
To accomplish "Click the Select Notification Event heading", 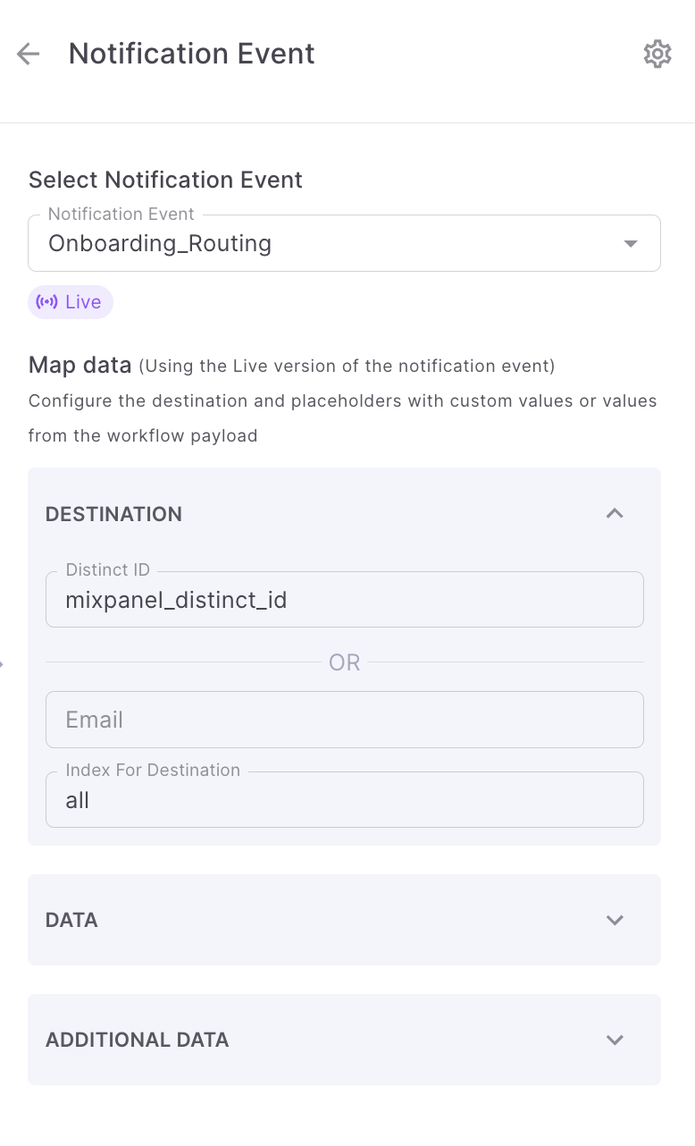I will click(x=165, y=180).
